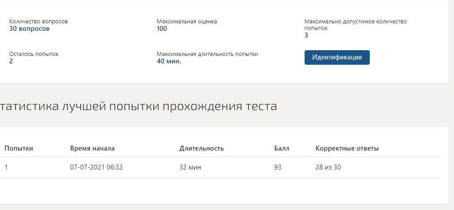Click the 40 мин. duration value
This screenshot has width=454, height=210.
pyautogui.click(x=169, y=61)
